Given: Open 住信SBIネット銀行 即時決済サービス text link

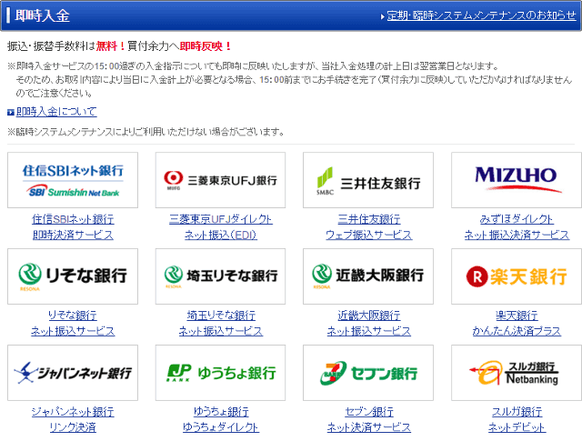Looking at the screenshot, I should point(73,226).
